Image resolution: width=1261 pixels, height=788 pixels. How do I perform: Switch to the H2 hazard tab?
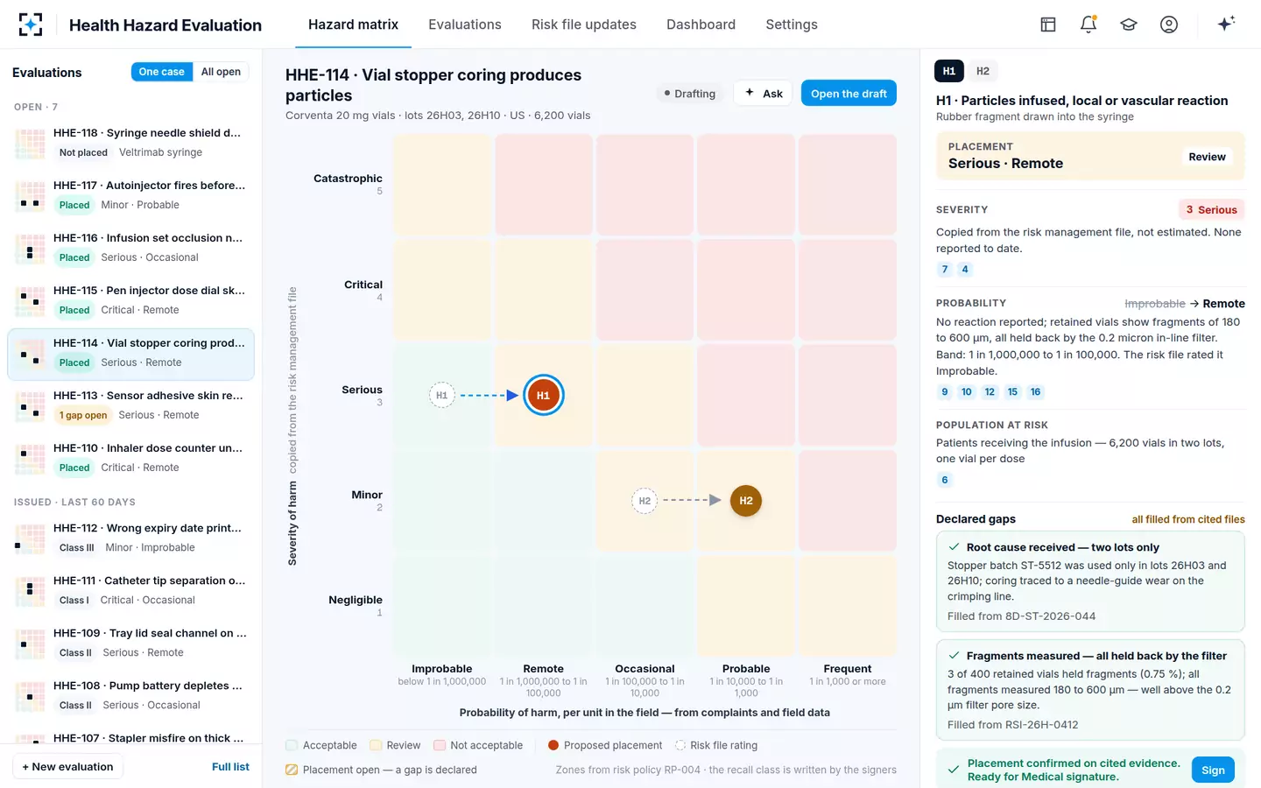point(983,71)
